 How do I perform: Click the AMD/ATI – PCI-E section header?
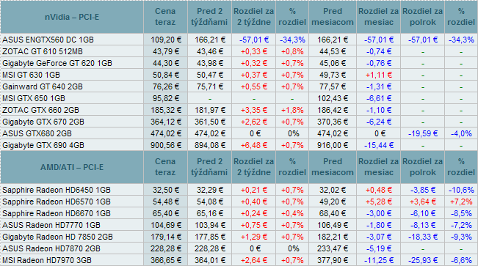72,167
